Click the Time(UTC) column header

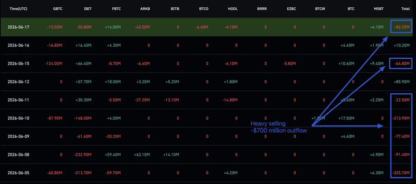click(19, 8)
